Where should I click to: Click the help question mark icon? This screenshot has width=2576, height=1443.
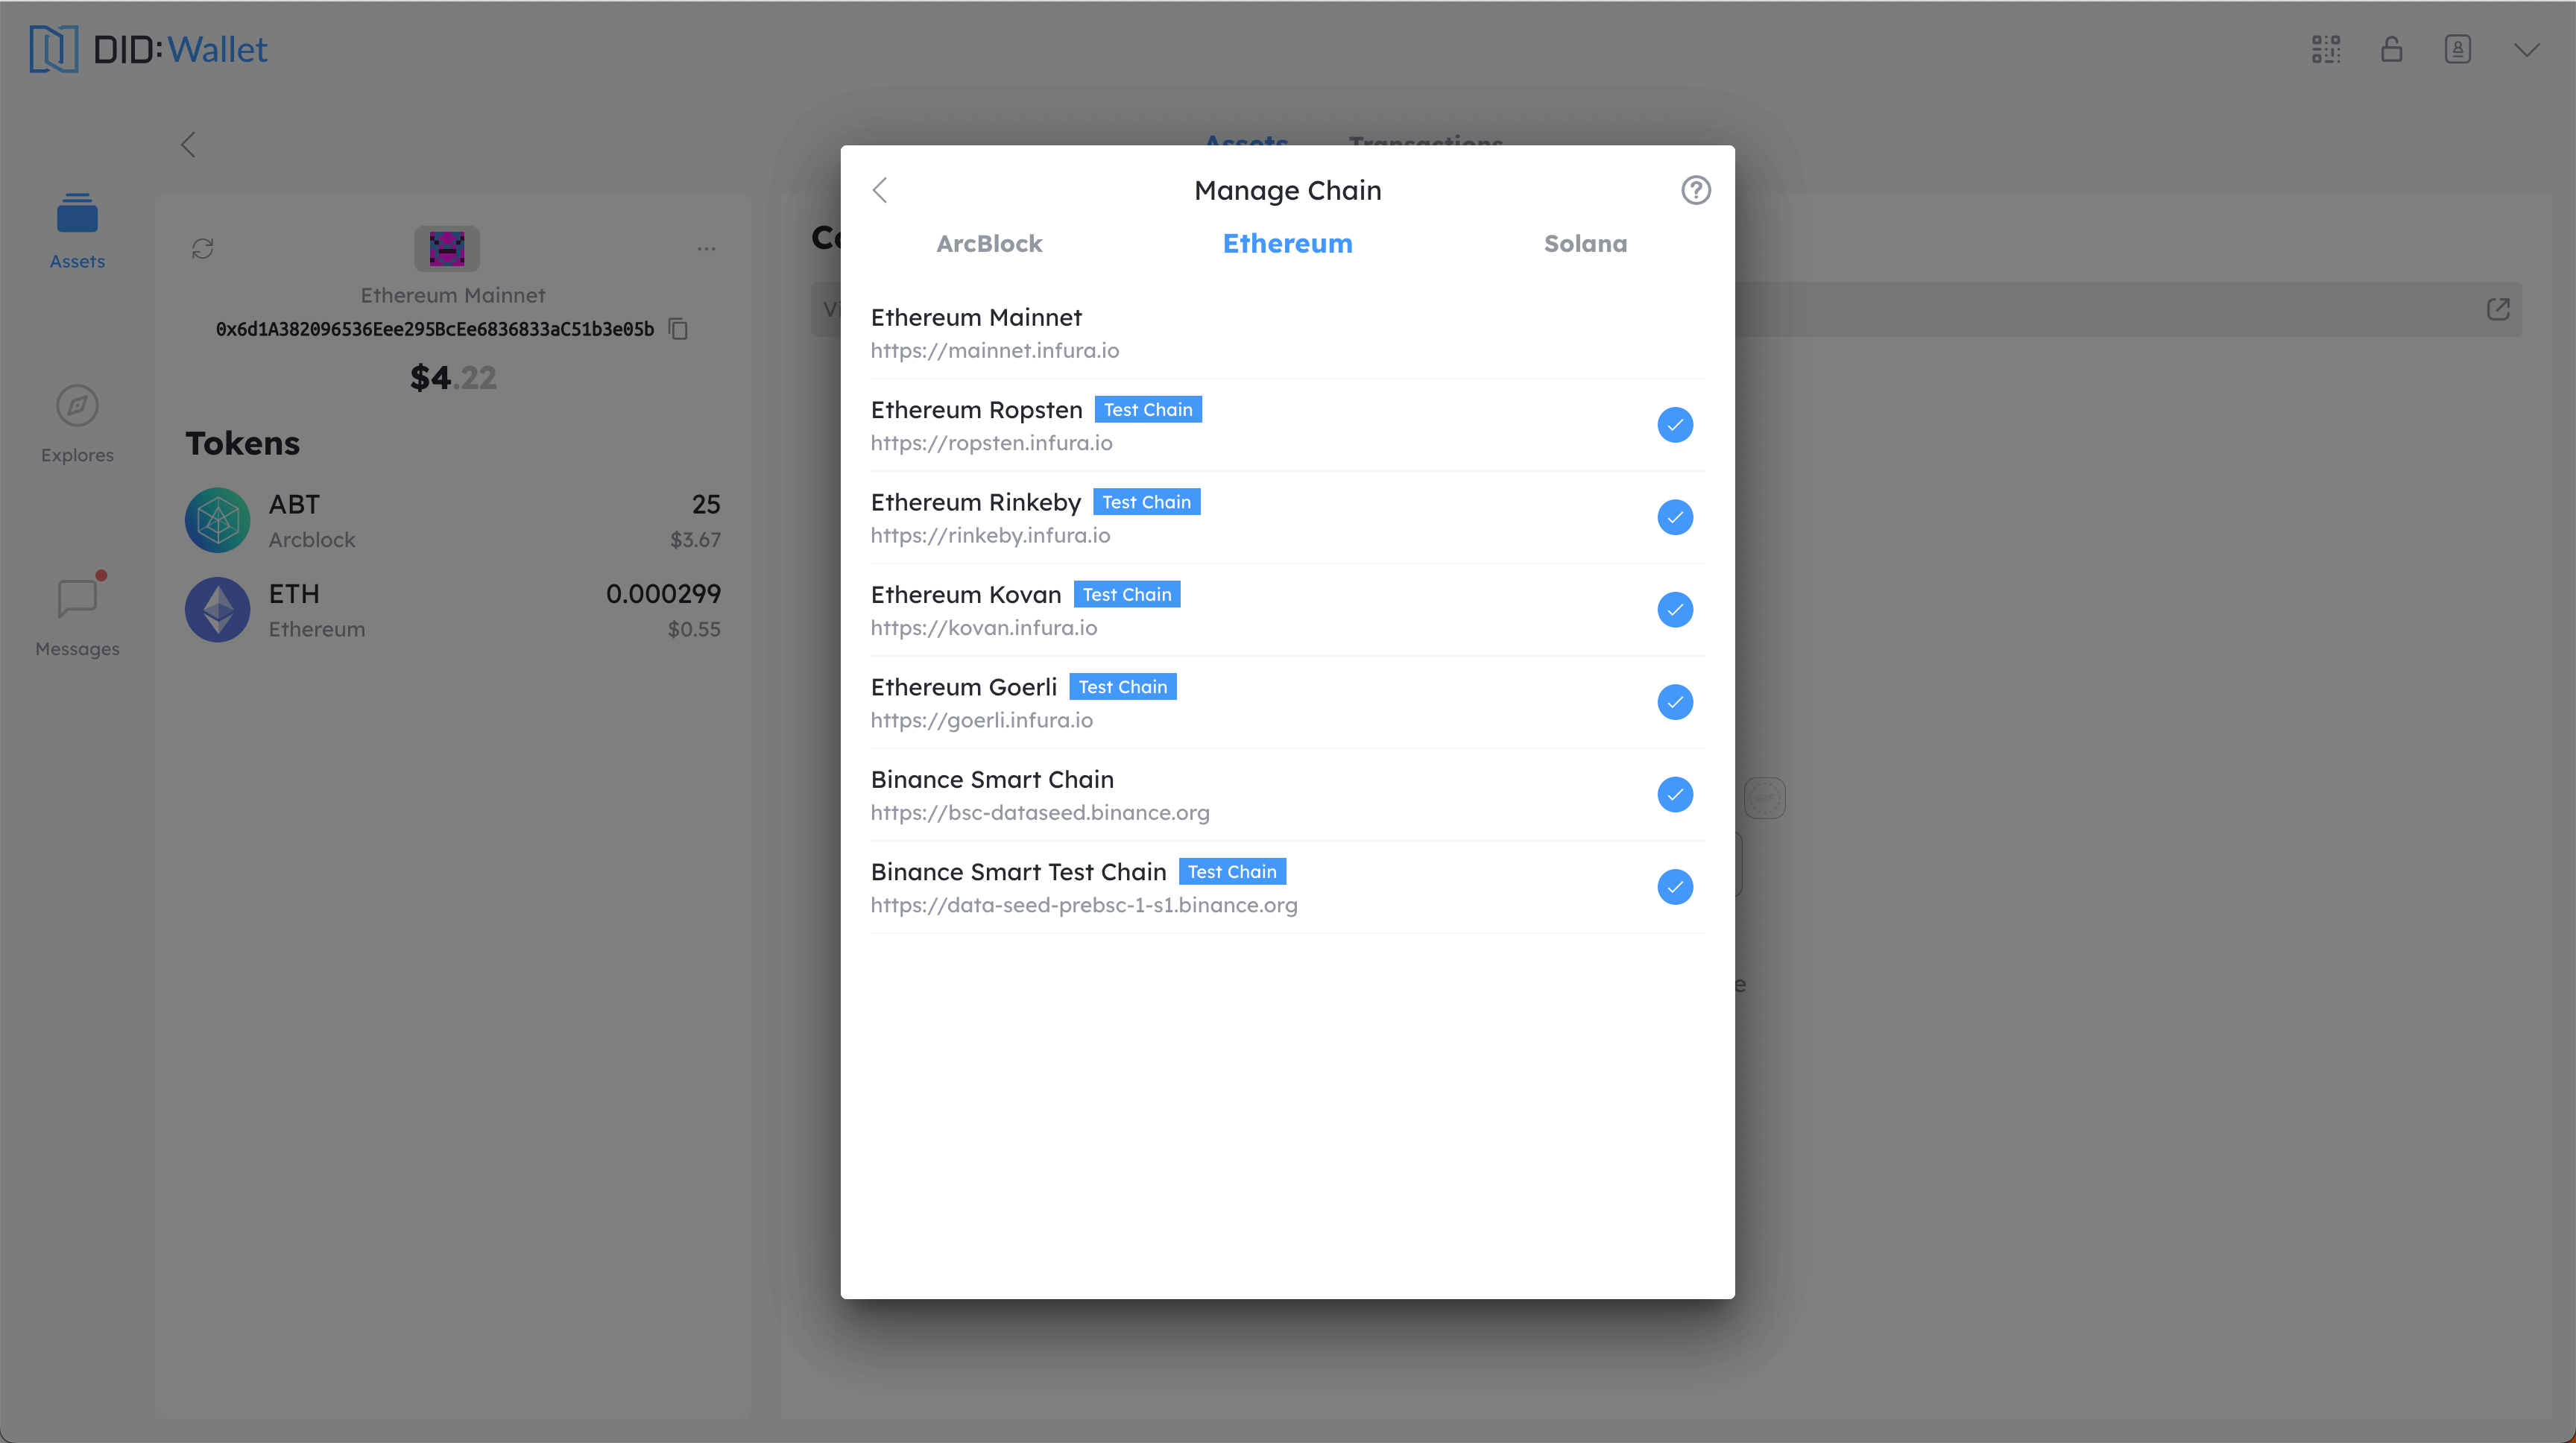[x=1695, y=190]
